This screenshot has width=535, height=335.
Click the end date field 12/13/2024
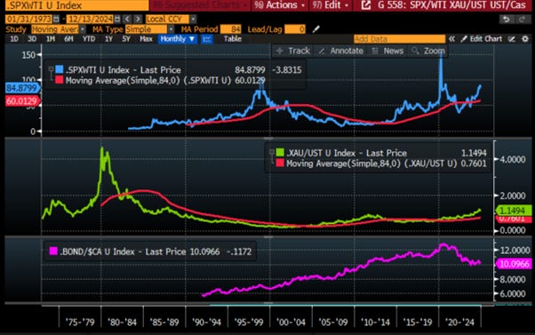tap(90, 19)
